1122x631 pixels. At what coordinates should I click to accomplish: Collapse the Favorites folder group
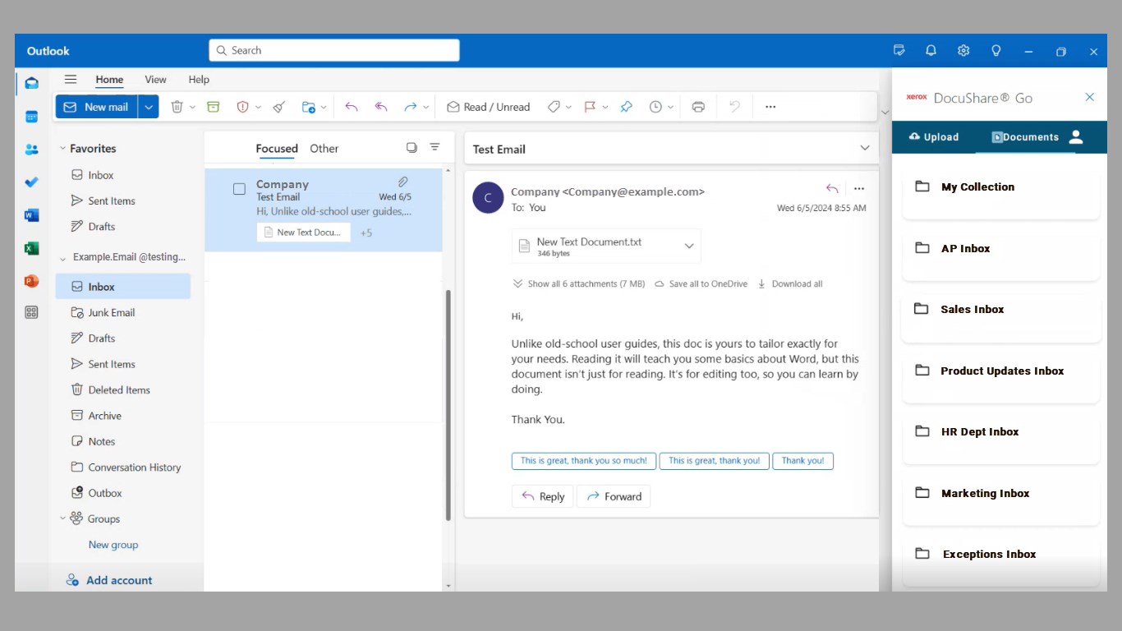[x=62, y=149]
